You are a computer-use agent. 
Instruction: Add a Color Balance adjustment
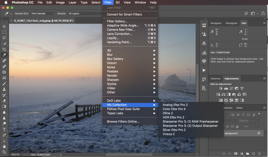pos(224,94)
